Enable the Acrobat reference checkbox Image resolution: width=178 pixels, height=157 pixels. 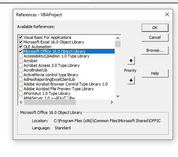[x=20, y=61]
